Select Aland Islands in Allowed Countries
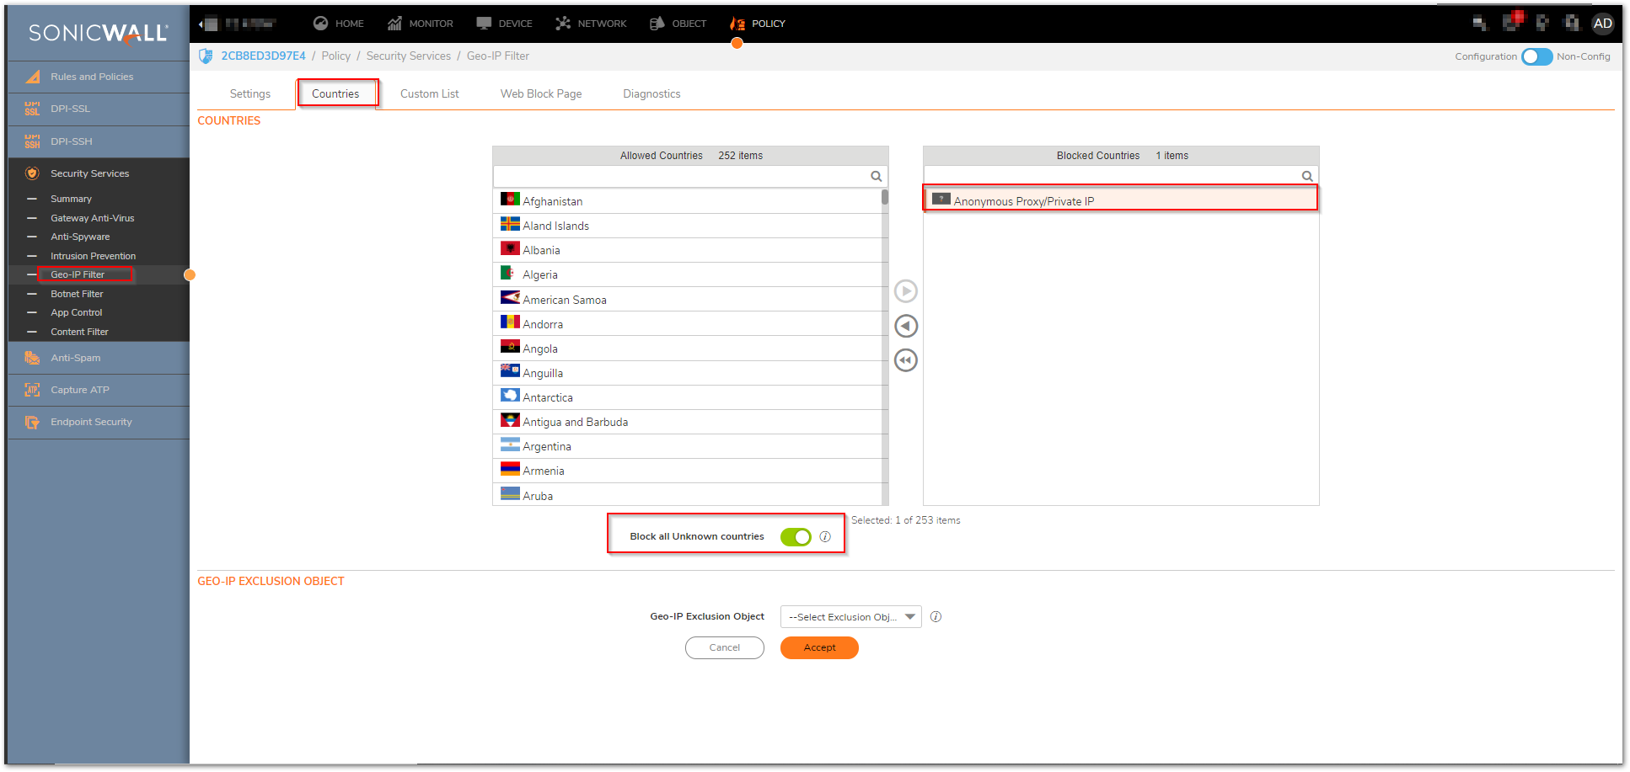Viewport: 1630px width, 772px height. point(687,226)
